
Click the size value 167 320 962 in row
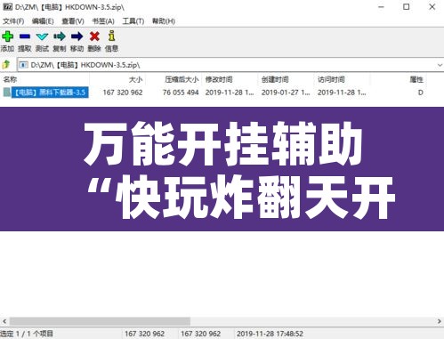point(123,93)
